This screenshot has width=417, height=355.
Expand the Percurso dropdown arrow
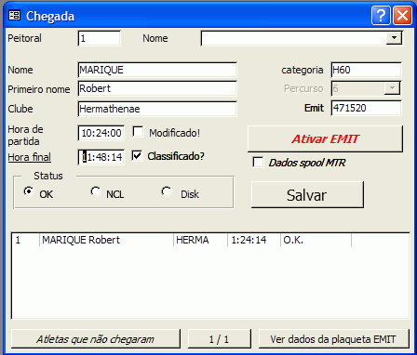pos(392,88)
